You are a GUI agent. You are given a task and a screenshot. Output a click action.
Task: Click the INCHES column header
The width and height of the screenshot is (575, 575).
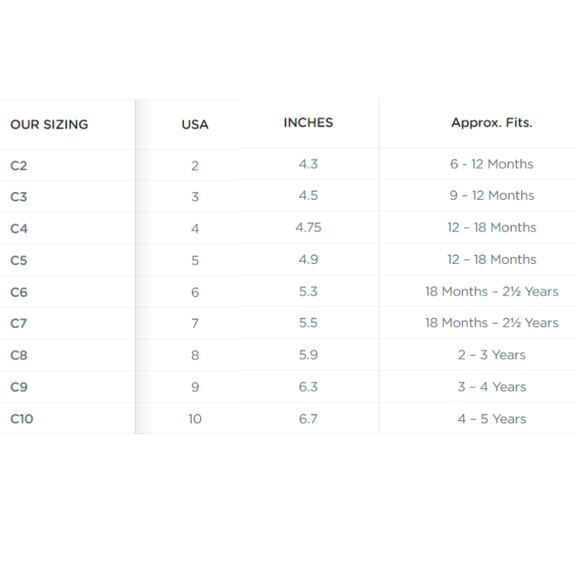pos(308,123)
